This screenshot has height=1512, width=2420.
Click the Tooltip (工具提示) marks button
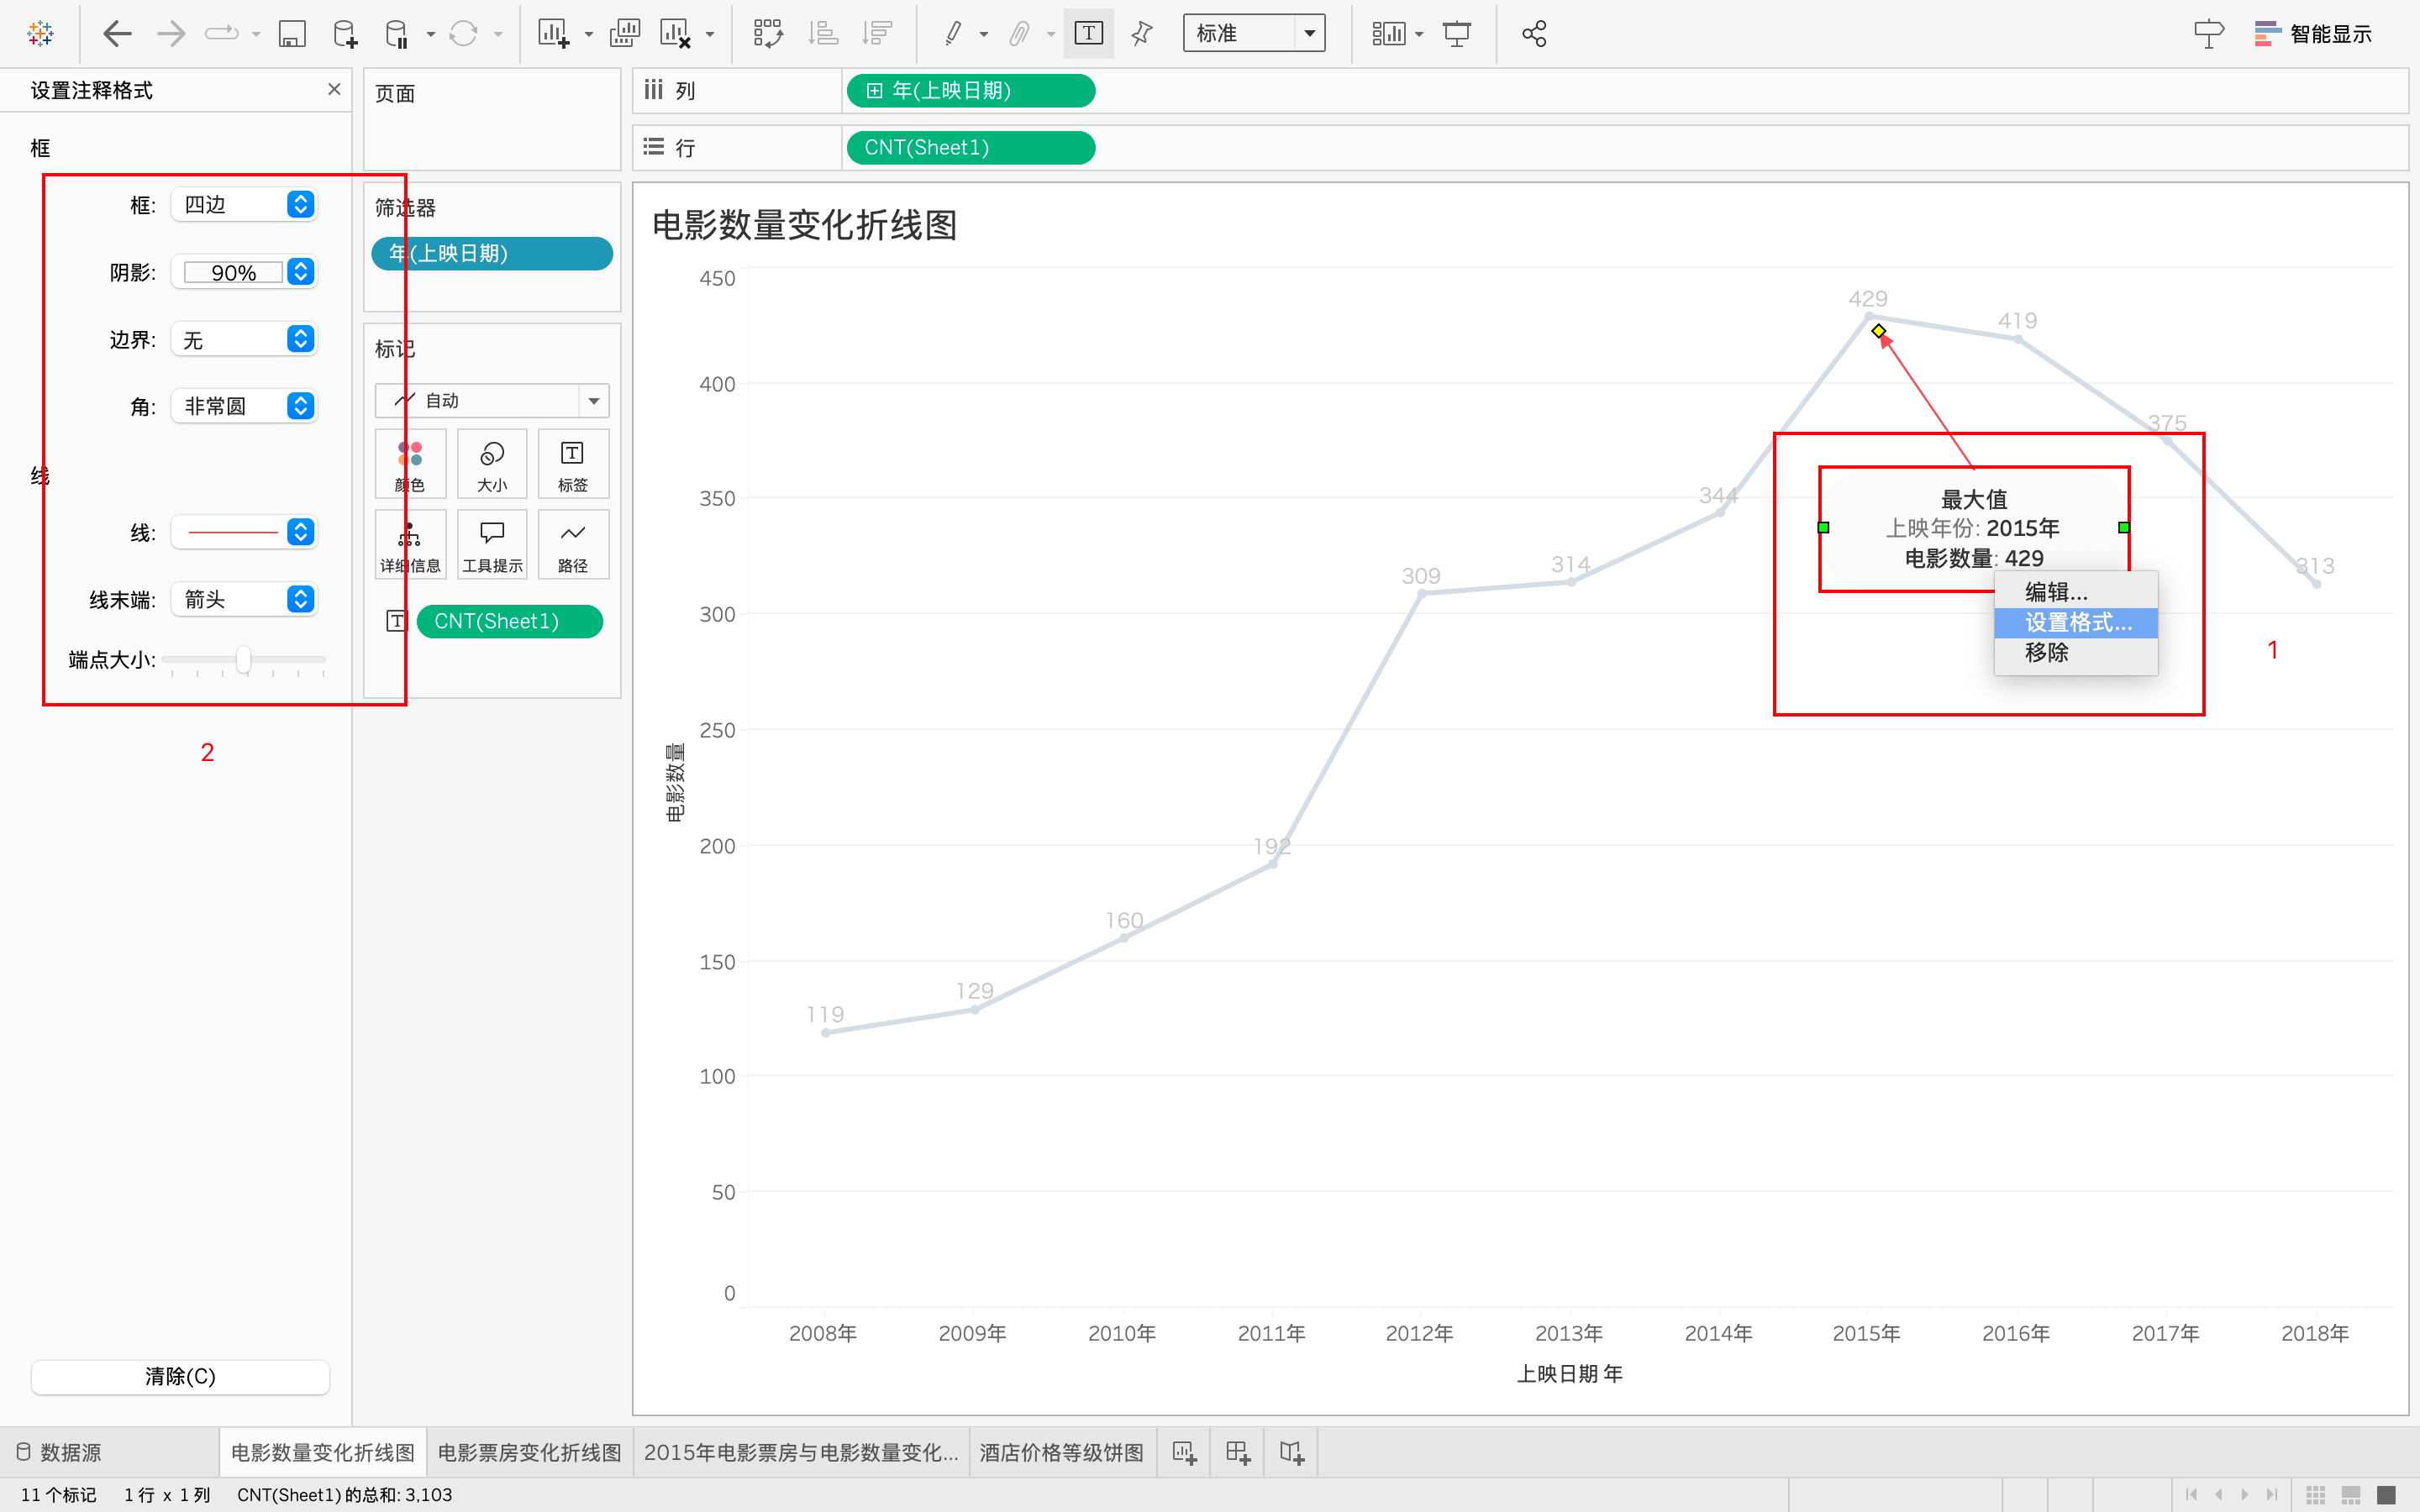pyautogui.click(x=492, y=545)
